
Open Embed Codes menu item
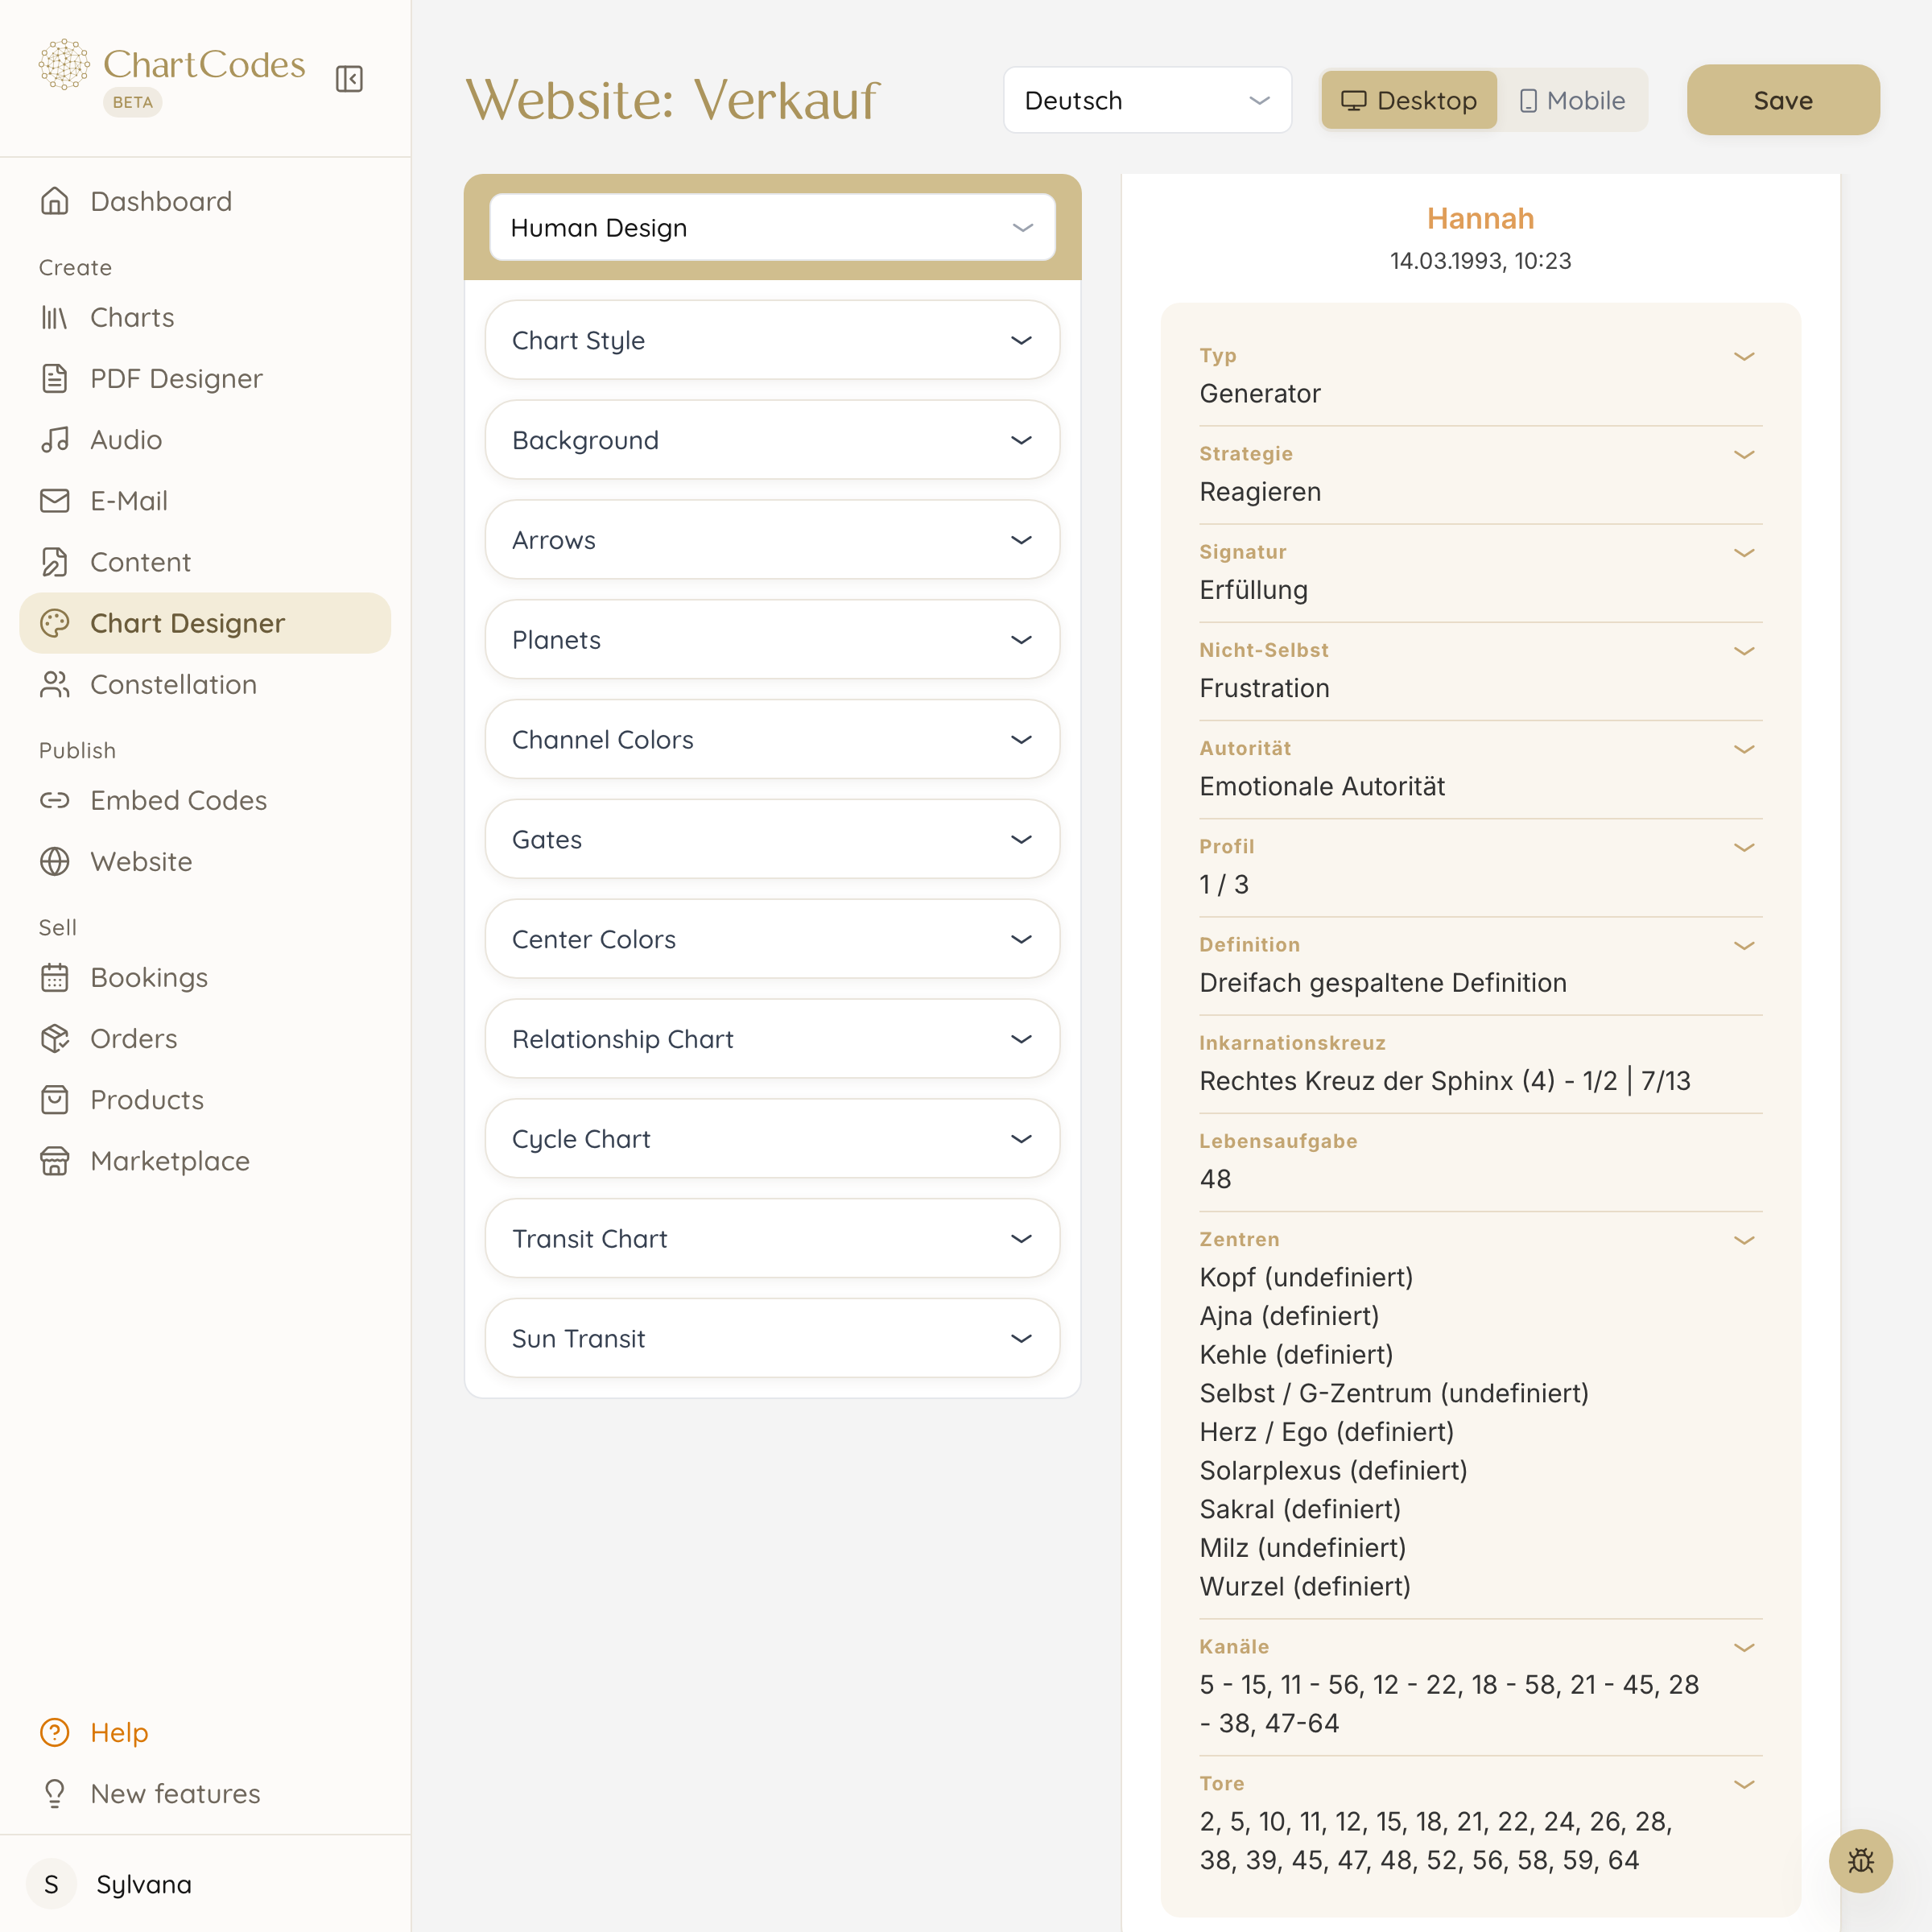pyautogui.click(x=205, y=800)
